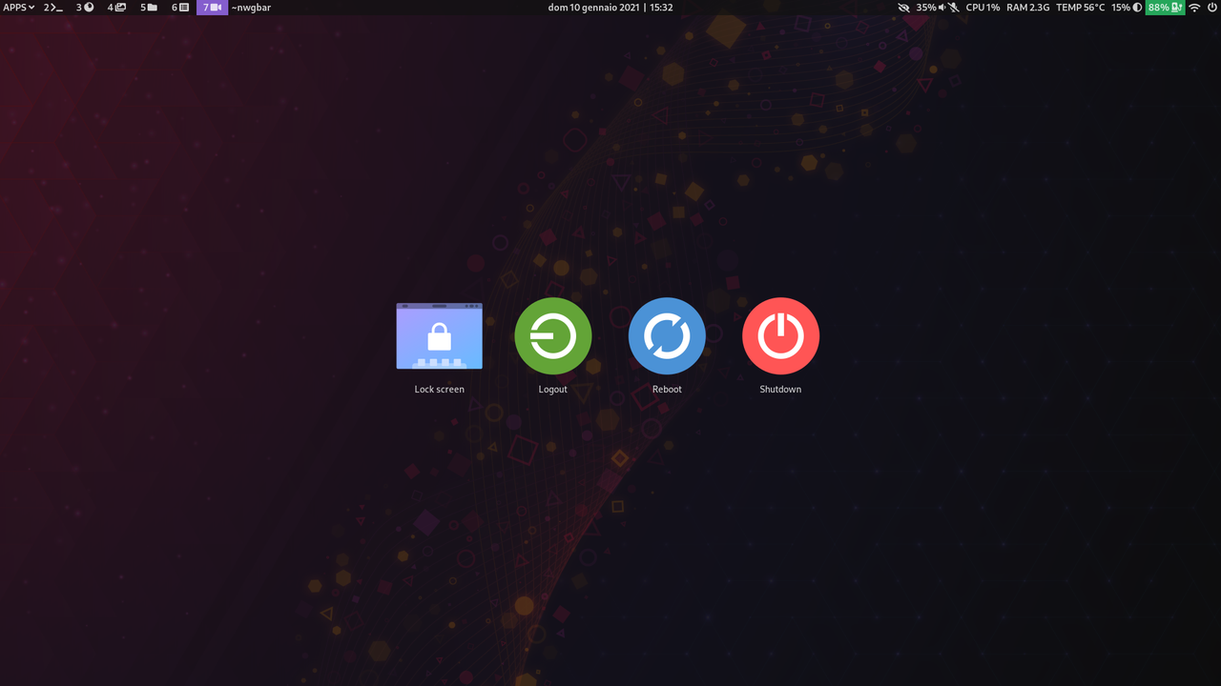The width and height of the screenshot is (1221, 686).
Task: Click the Logout label
Action: click(x=553, y=389)
